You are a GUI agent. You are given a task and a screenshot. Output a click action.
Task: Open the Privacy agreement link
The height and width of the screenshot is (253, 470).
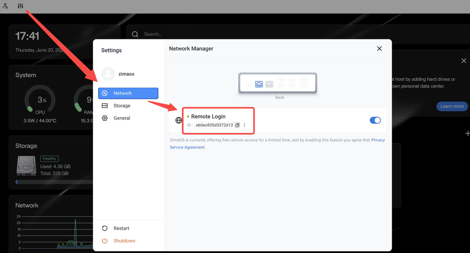coord(378,140)
